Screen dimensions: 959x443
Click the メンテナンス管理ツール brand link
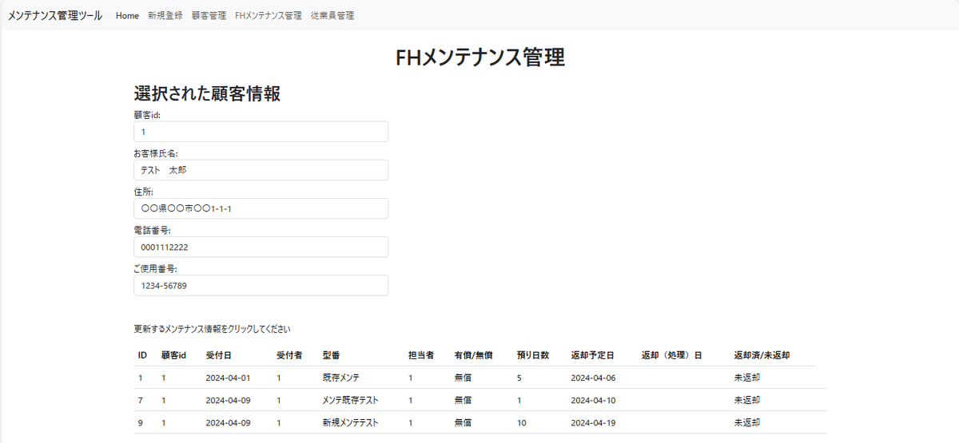55,16
